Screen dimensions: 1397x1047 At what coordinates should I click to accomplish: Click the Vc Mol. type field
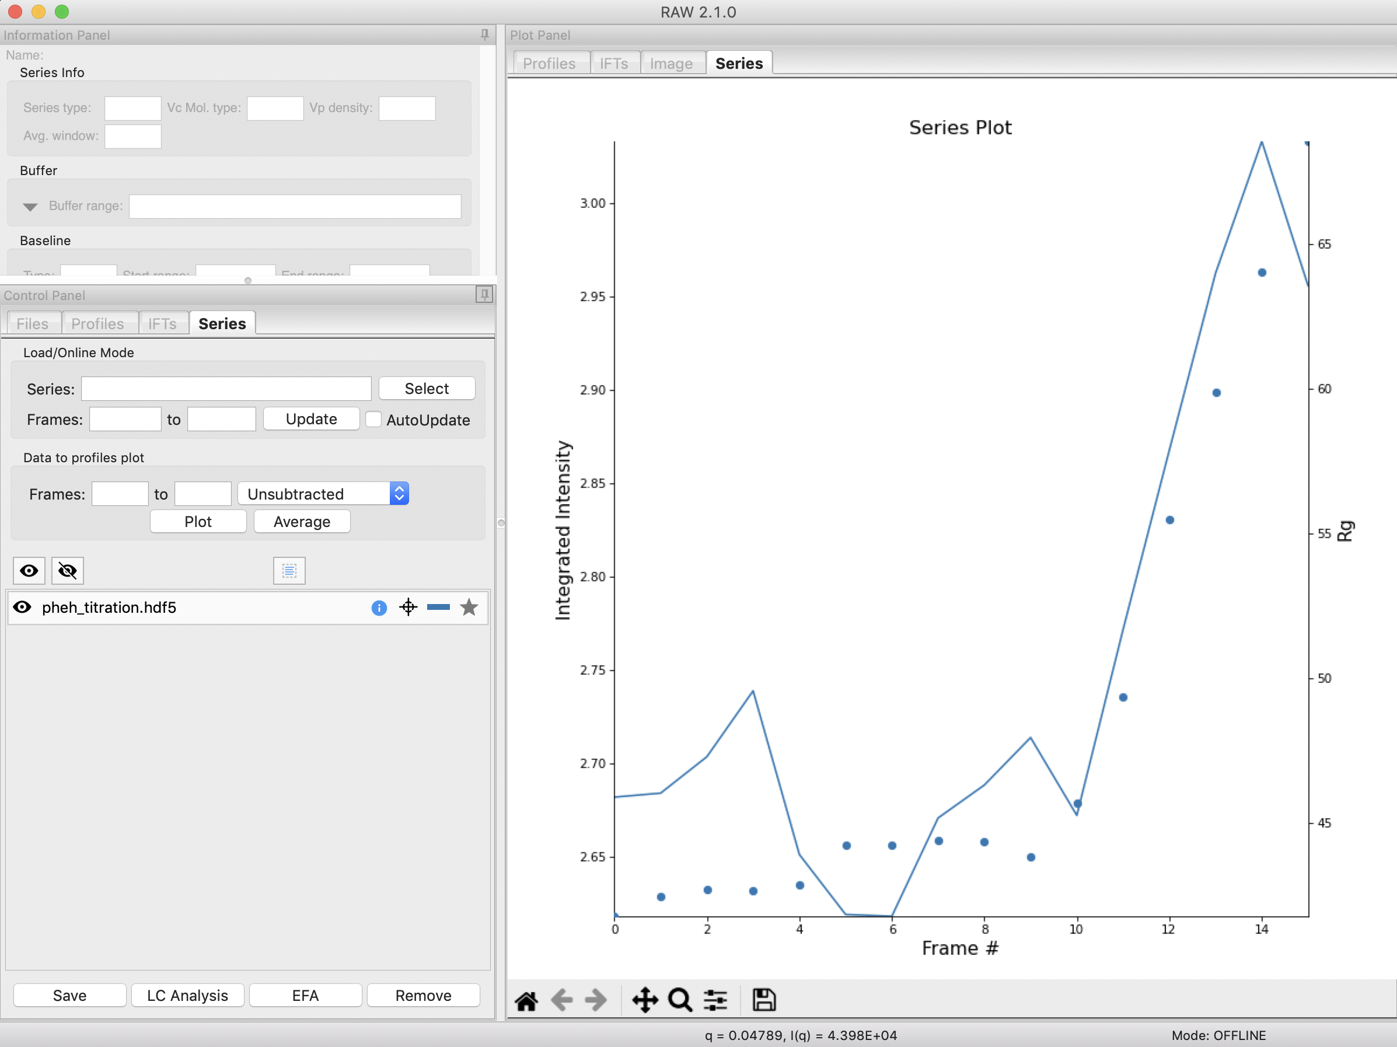click(x=275, y=108)
